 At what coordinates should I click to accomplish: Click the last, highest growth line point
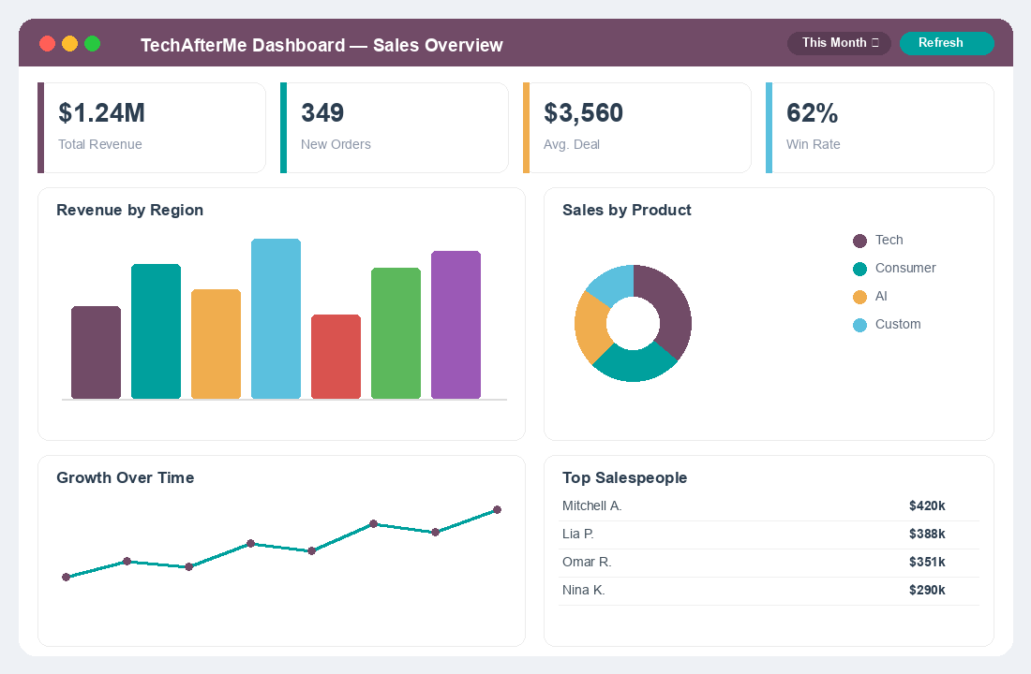pos(497,510)
